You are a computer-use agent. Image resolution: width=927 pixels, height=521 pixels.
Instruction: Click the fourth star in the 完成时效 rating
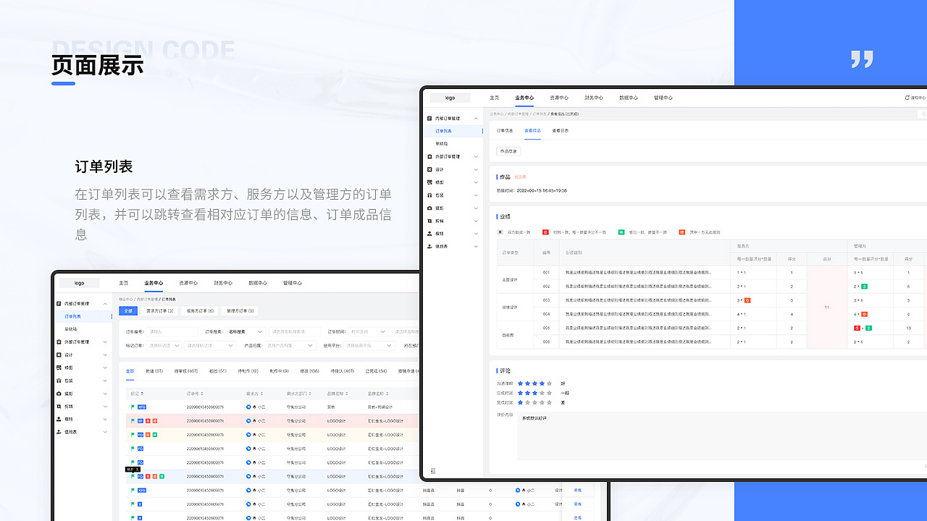[542, 393]
